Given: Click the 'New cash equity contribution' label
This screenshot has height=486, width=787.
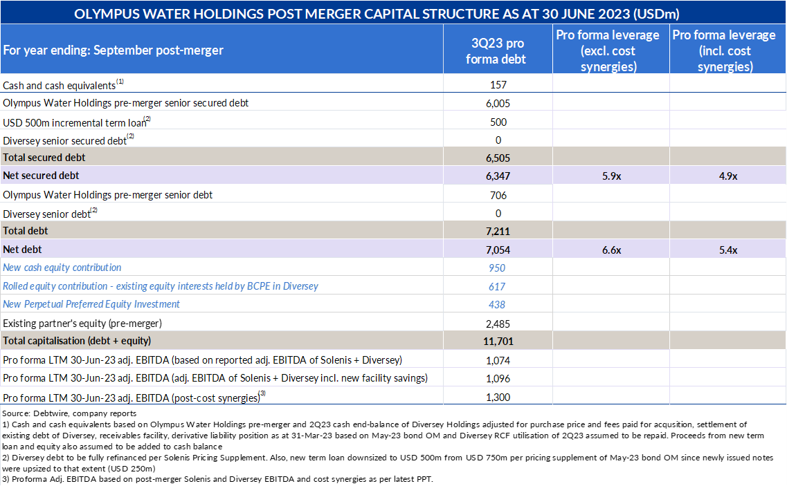Looking at the screenshot, I should [62, 268].
